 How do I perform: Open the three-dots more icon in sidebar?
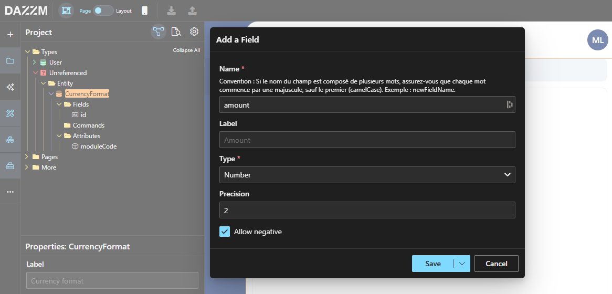pyautogui.click(x=10, y=192)
